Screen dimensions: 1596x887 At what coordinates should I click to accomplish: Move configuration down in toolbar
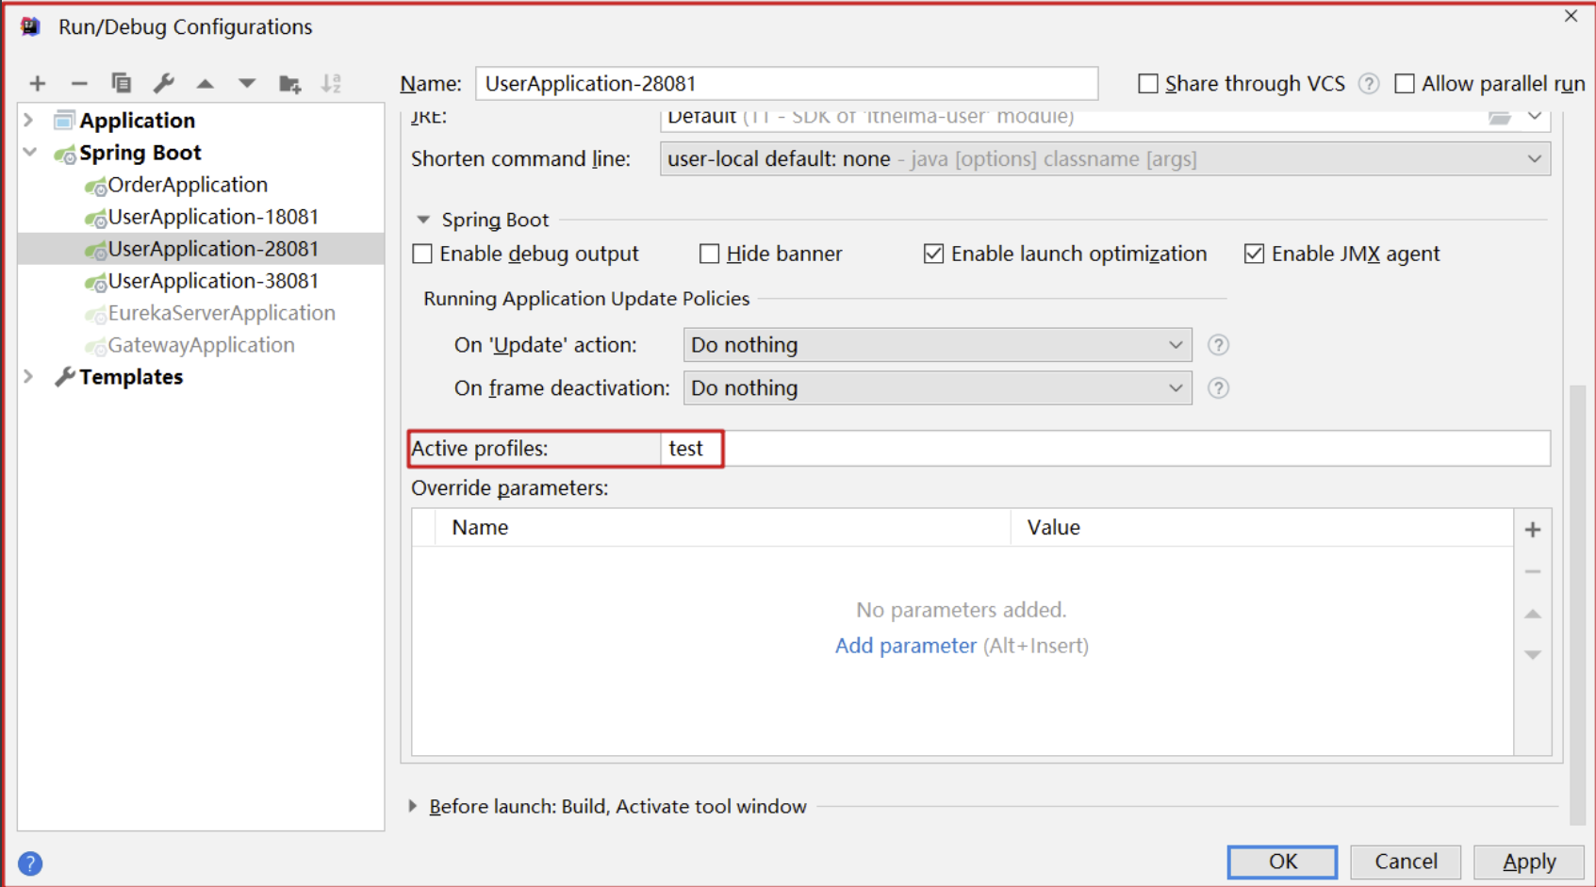[x=247, y=84]
